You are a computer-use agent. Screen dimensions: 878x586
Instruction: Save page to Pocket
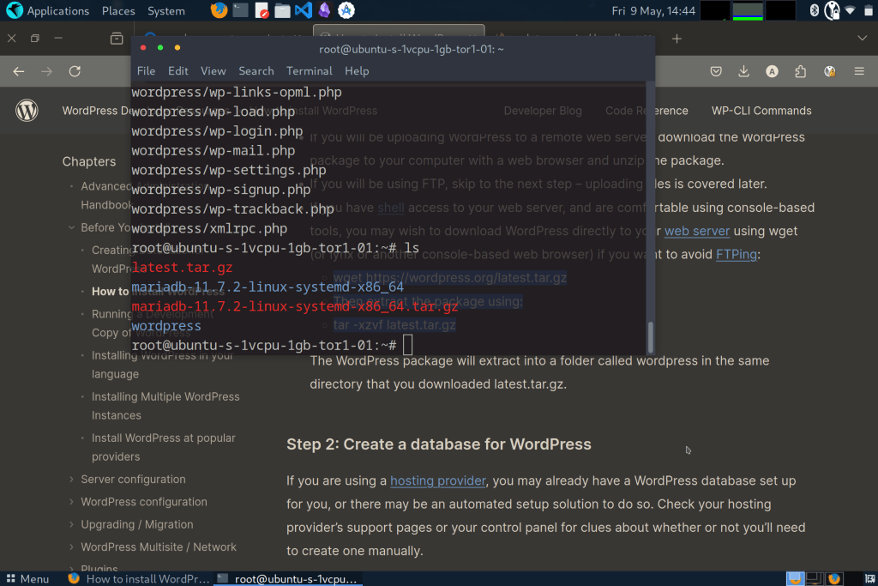[716, 71]
